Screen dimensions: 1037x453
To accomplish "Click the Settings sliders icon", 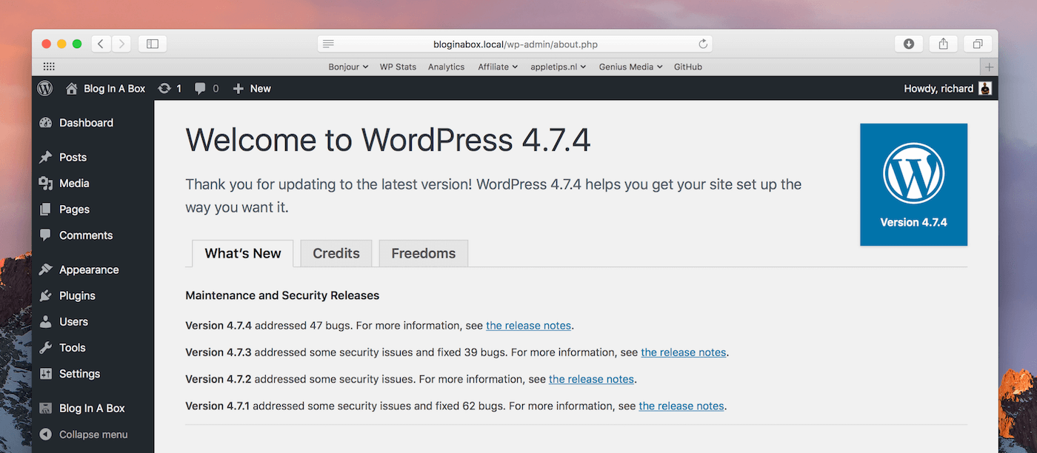I will [x=46, y=374].
